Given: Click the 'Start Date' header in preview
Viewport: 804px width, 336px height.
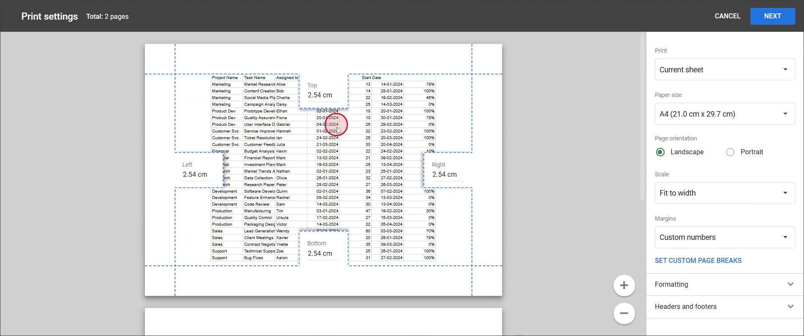Looking at the screenshot, I should pyautogui.click(x=371, y=78).
